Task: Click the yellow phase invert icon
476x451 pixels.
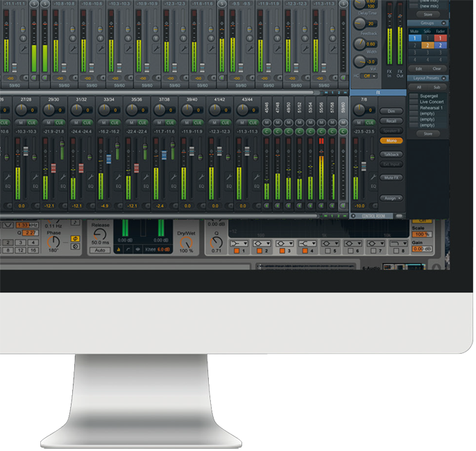Action: [x=75, y=239]
